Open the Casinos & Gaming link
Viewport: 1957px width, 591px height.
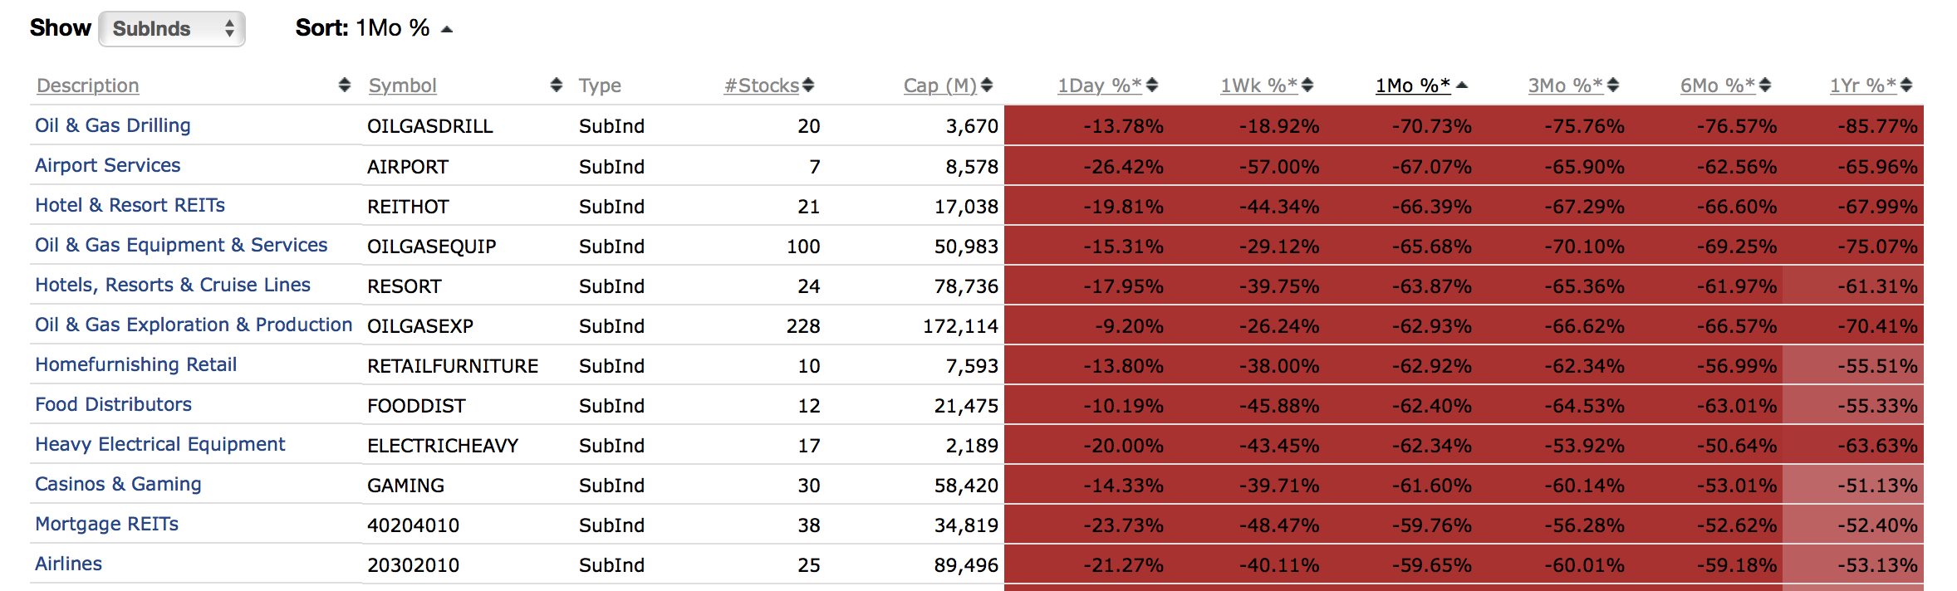(118, 484)
